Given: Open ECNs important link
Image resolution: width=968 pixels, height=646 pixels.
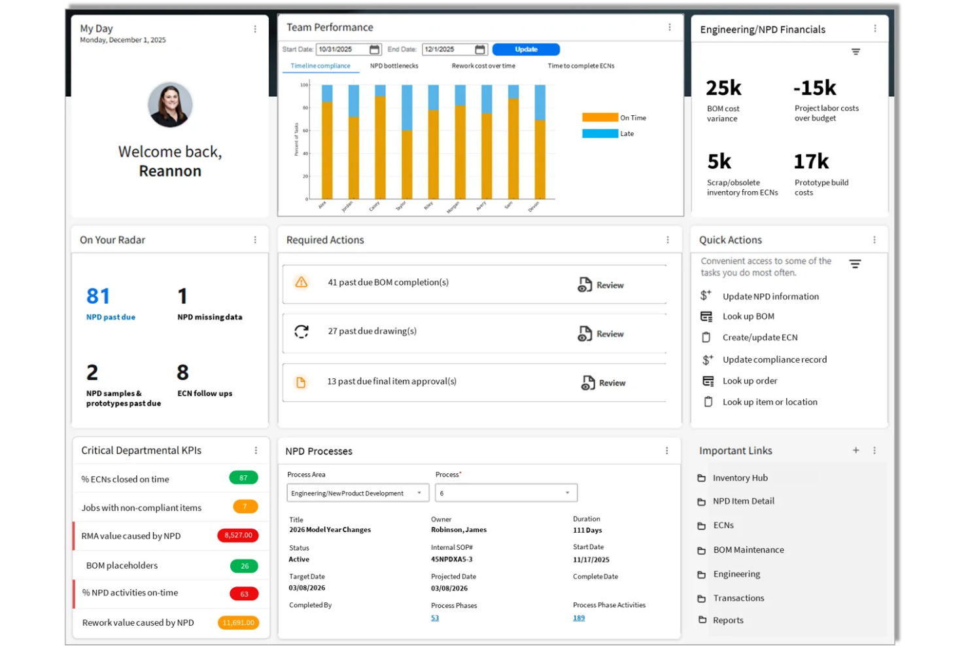Looking at the screenshot, I should click(723, 526).
